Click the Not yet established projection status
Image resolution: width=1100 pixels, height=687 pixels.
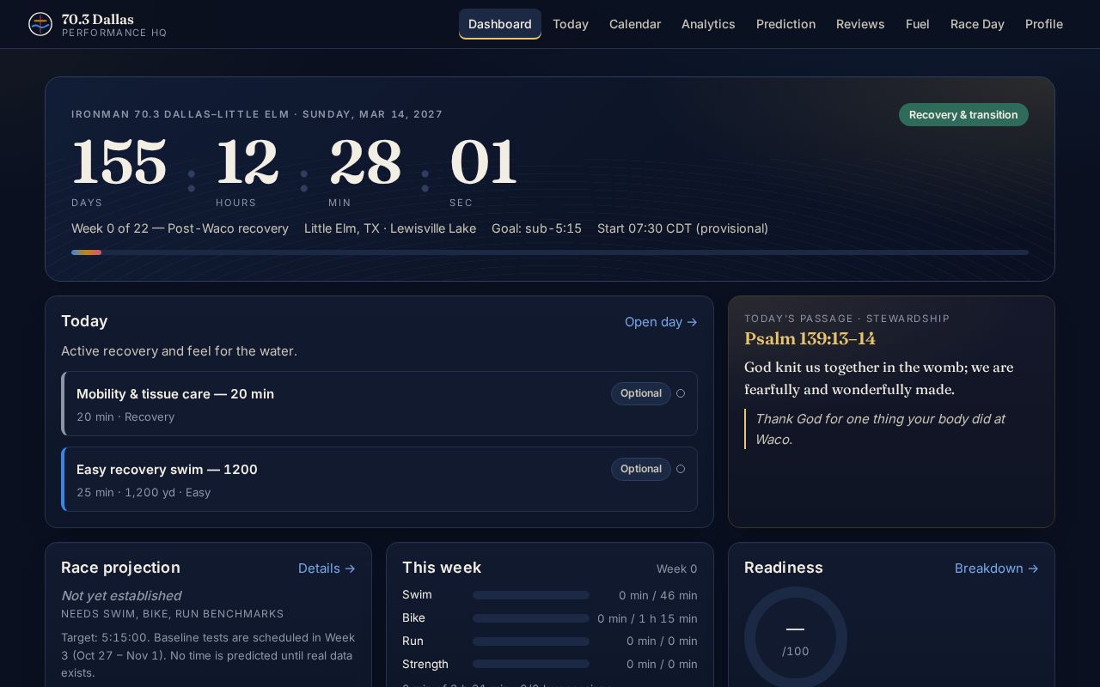tap(121, 596)
